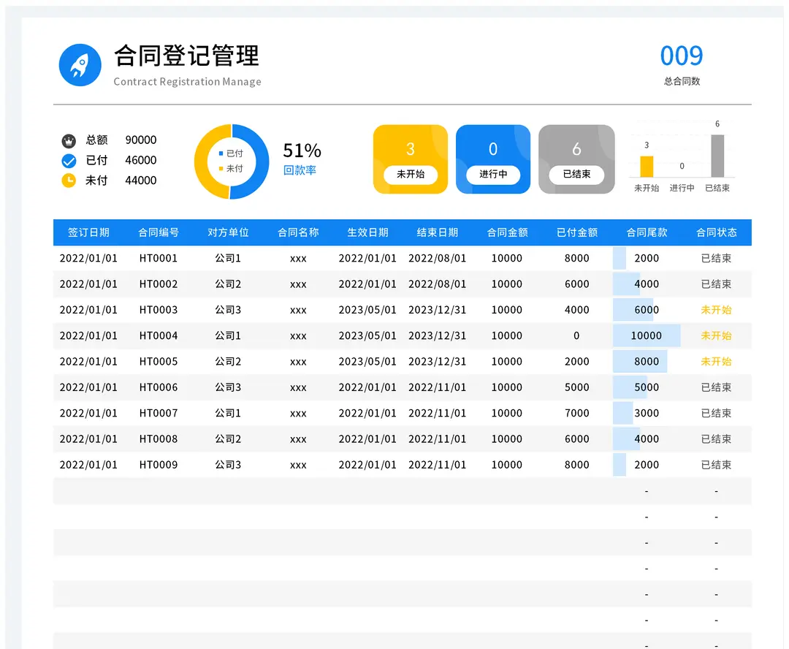This screenshot has width=789, height=649.
Task: Click the 90000 total amount value
Action: (x=141, y=140)
